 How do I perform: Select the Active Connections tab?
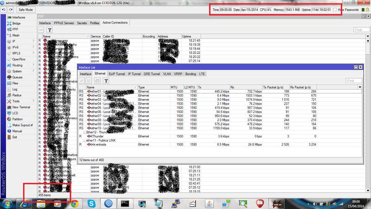[x=115, y=22]
